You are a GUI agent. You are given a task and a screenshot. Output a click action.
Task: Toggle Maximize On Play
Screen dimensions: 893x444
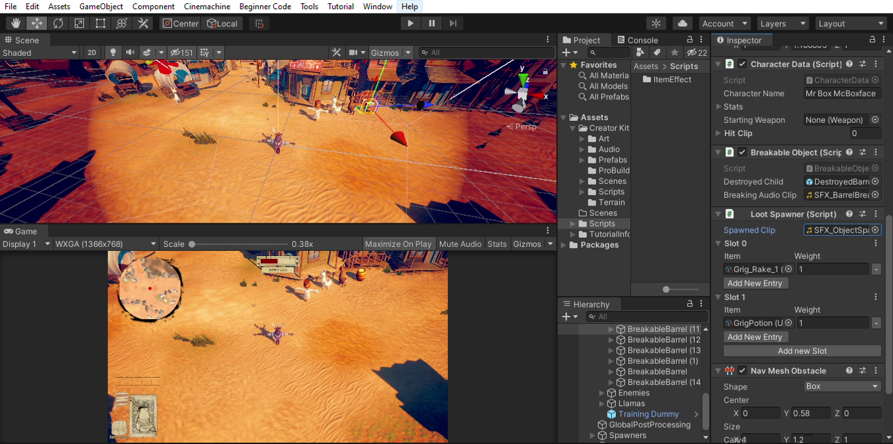(x=398, y=244)
